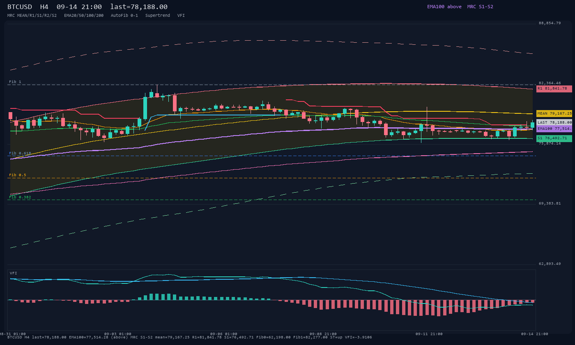Click the red R1 81,841.78 price tag
The width and height of the screenshot is (575, 345).
pyautogui.click(x=554, y=89)
